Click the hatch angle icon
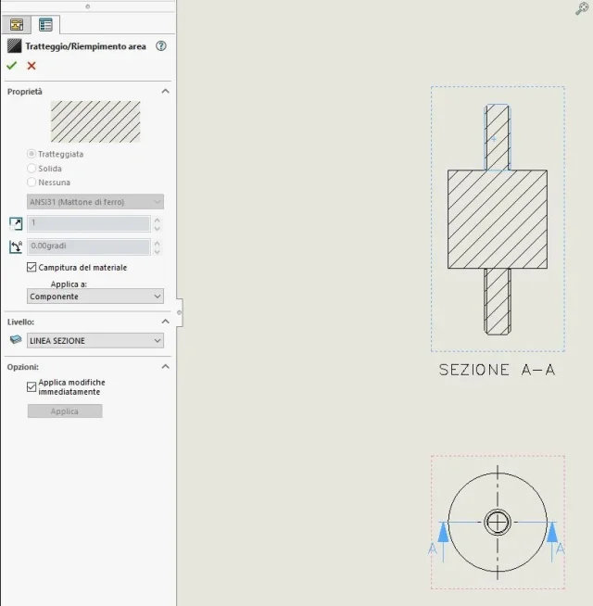Image resolution: width=593 pixels, height=606 pixels. pos(16,246)
